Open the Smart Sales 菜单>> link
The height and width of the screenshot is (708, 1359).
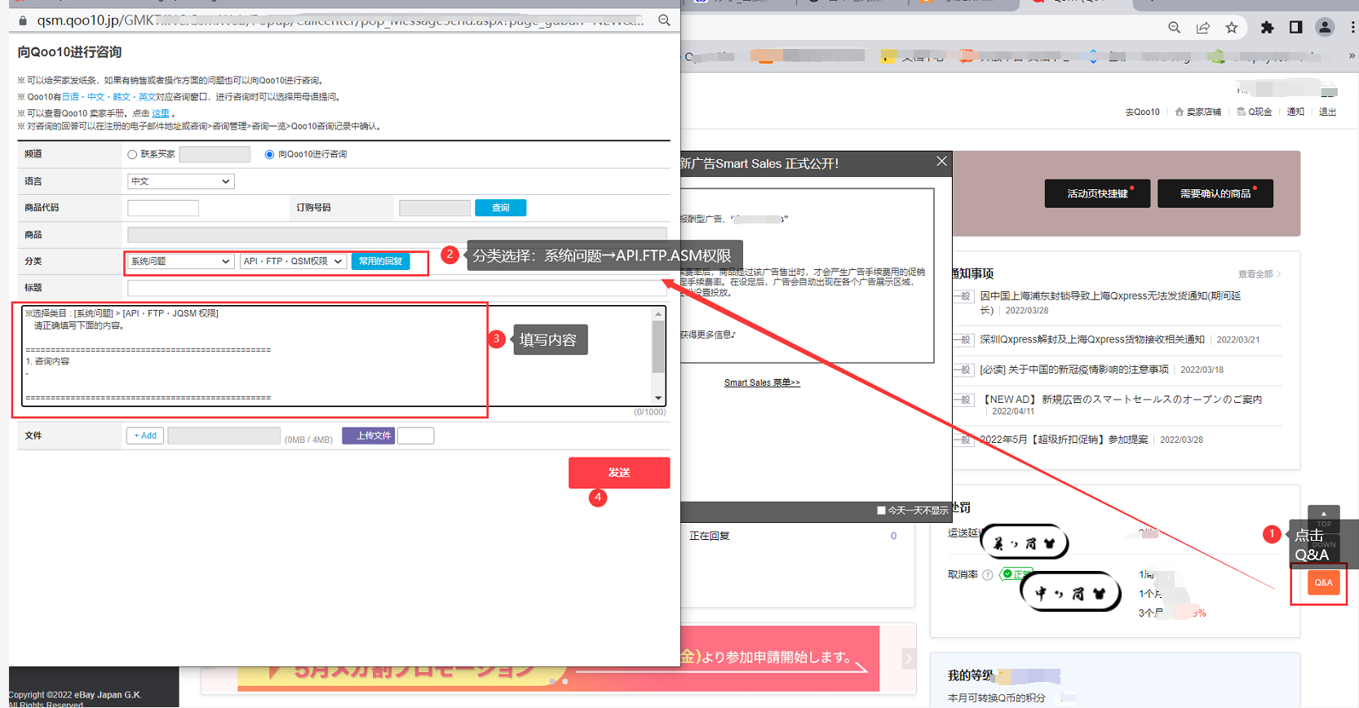(x=762, y=383)
